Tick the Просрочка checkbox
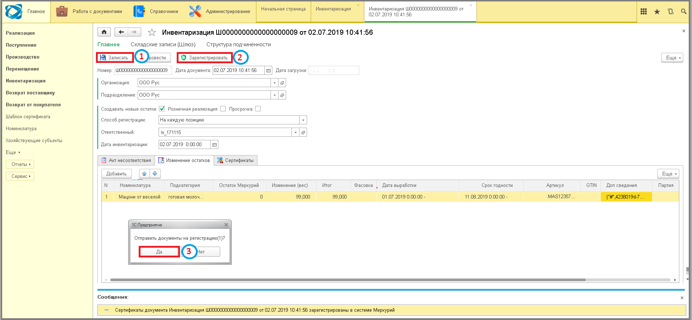This screenshot has width=692, height=320. tap(258, 109)
